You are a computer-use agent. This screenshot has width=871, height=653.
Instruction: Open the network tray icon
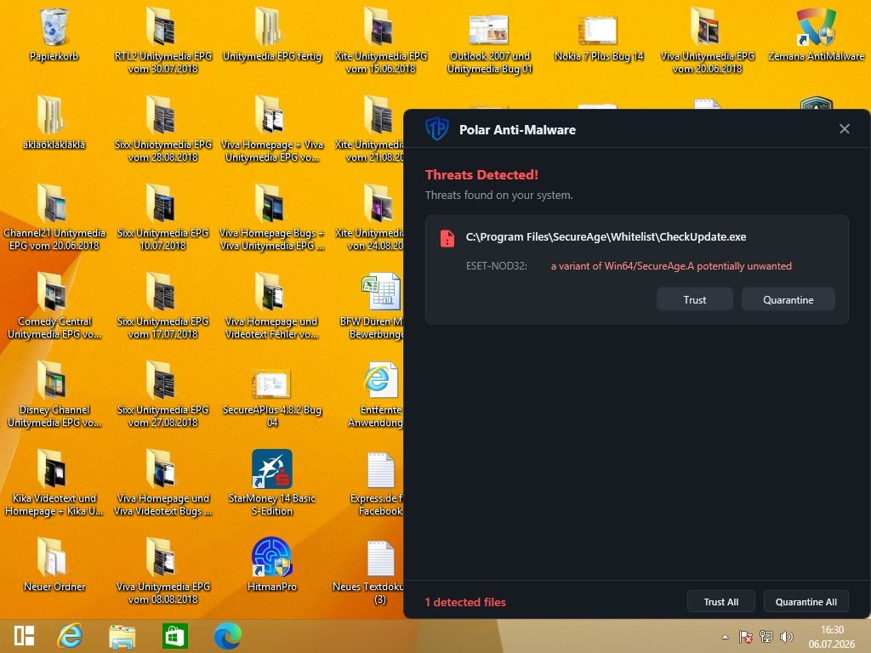pos(766,637)
